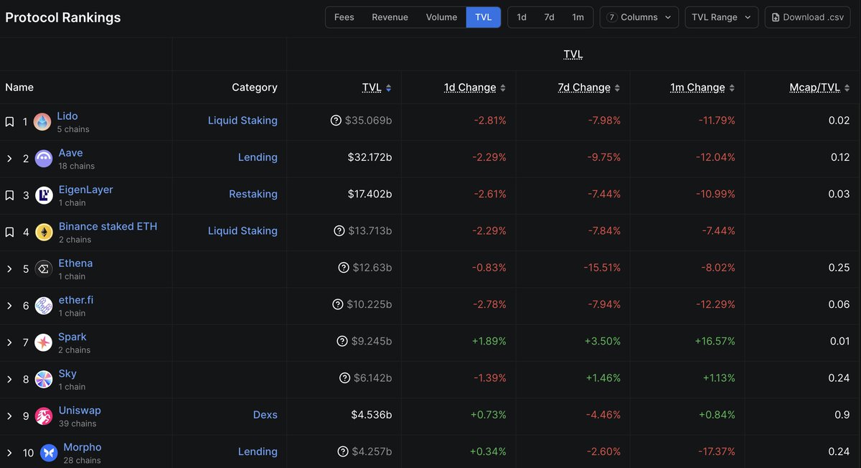This screenshot has height=468, width=861.
Task: Click the question mark icon beside $9.245b
Action: 342,341
